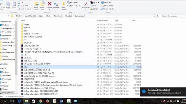
Task: Click the Copy ribbon icon
Action: (8, 5)
